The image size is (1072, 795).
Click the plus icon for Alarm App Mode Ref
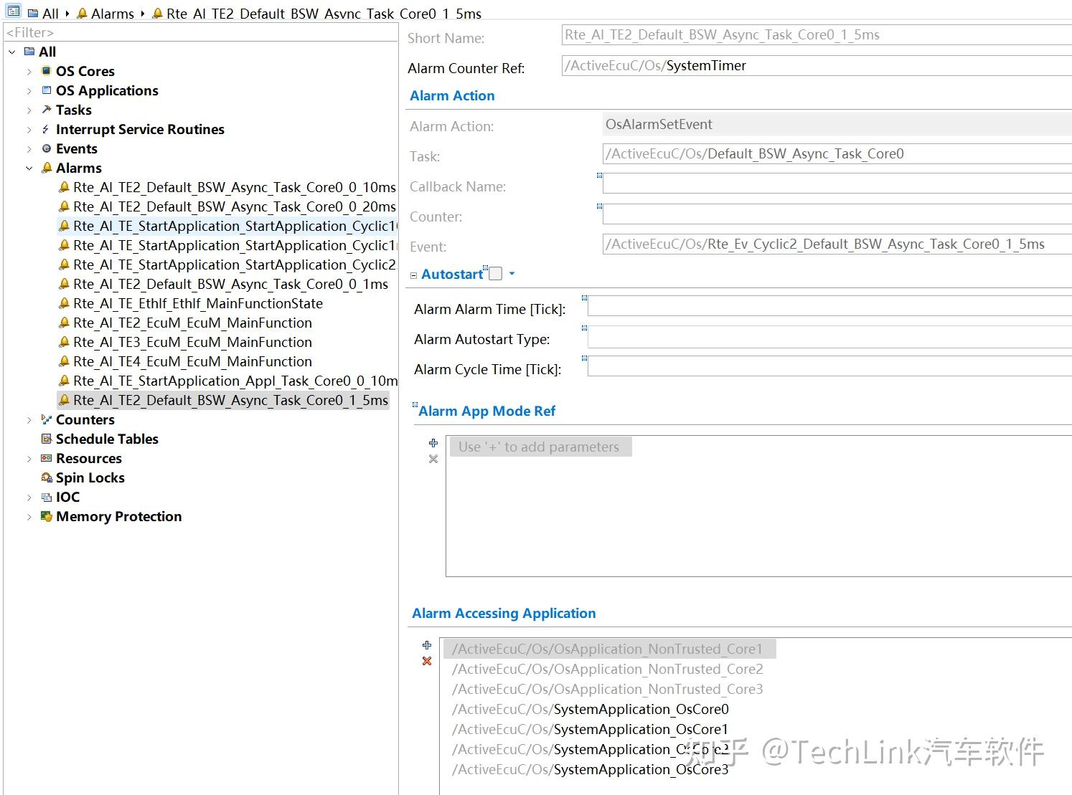pos(433,443)
